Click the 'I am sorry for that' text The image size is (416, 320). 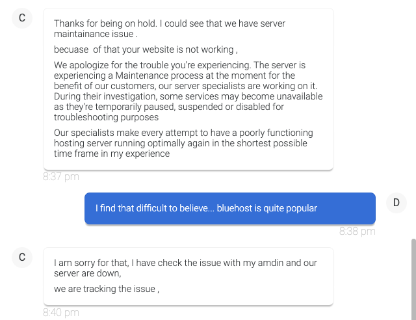(x=185, y=268)
